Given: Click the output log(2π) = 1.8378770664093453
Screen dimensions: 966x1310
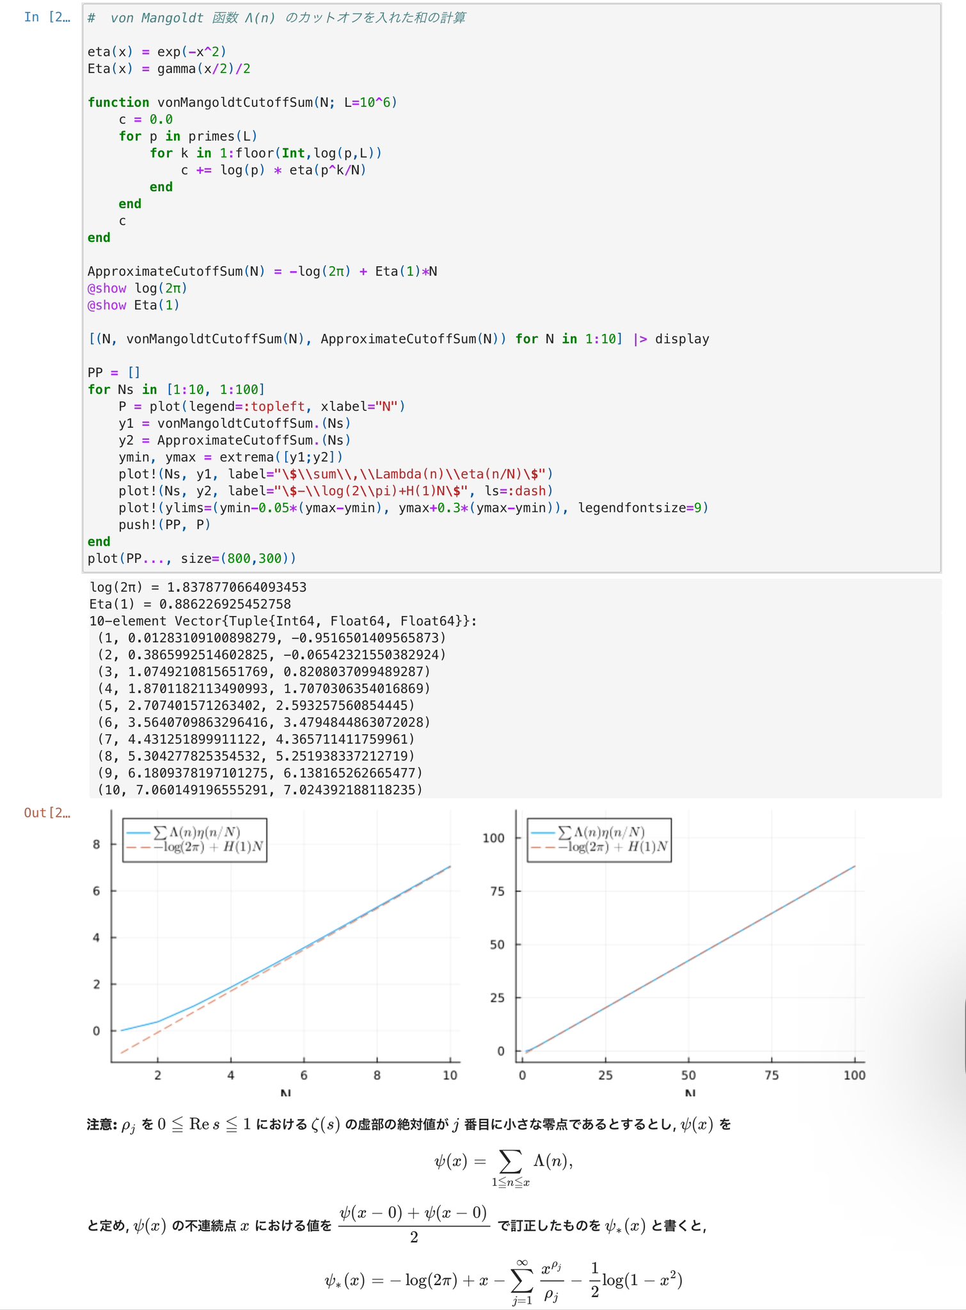Looking at the screenshot, I should pos(198,587).
